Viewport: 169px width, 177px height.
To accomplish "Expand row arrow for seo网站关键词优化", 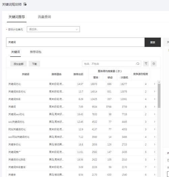I will coord(154,137).
